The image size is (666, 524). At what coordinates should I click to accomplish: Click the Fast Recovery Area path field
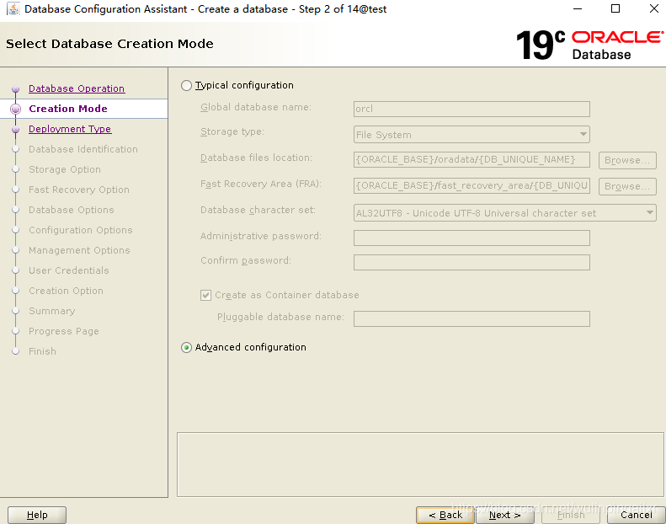pyautogui.click(x=472, y=185)
